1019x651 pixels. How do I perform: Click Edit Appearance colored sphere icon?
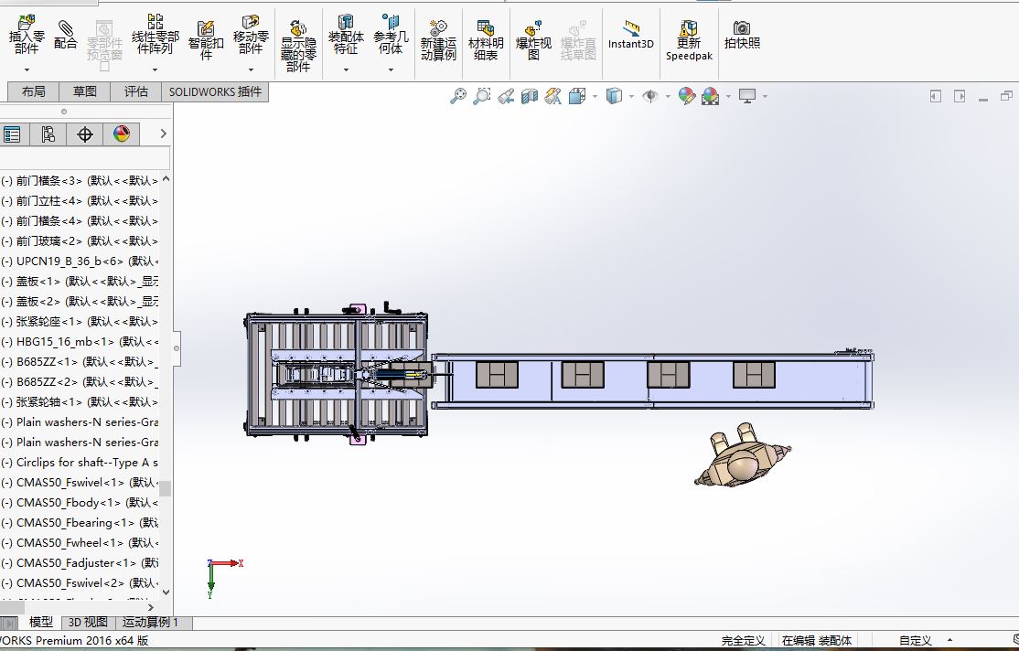point(686,96)
